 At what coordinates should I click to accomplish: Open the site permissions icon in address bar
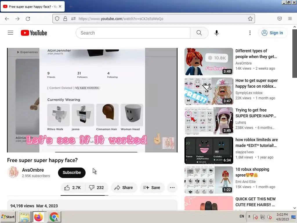[73, 19]
